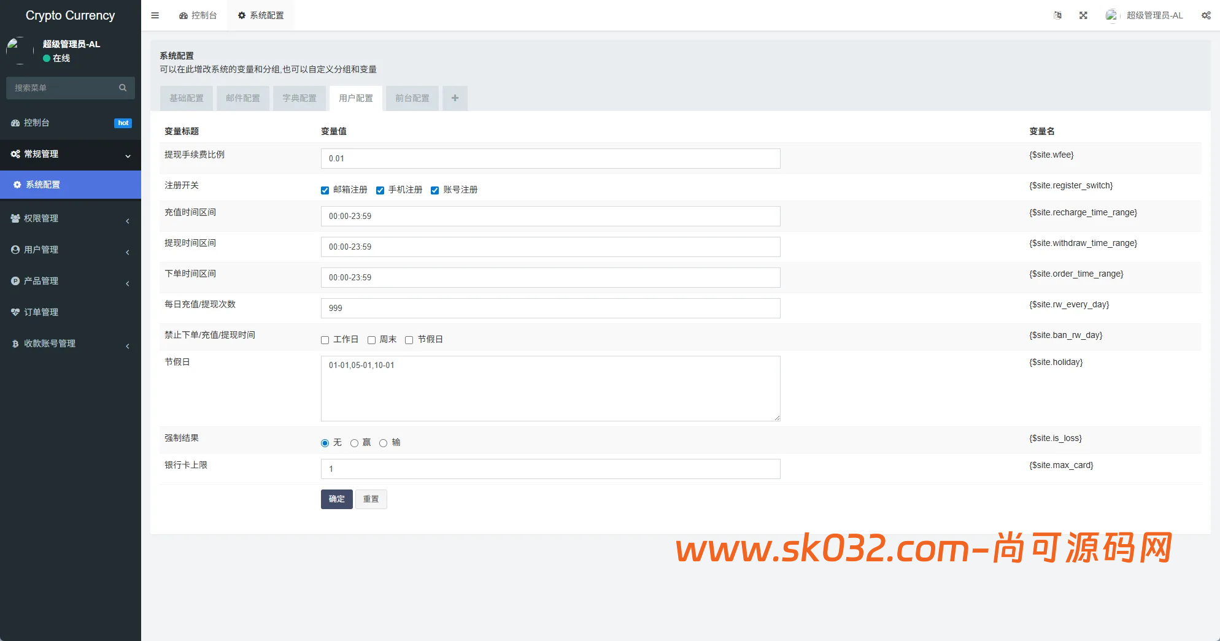The width and height of the screenshot is (1220, 641).
Task: Click the 节假日 text area
Action: [550, 388]
